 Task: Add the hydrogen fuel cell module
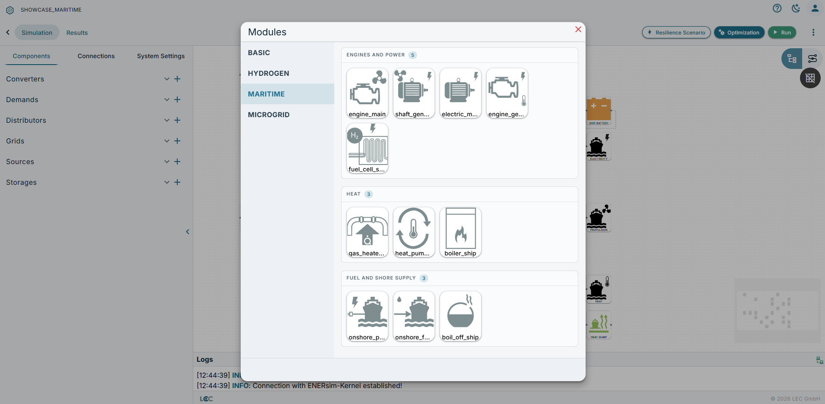point(367,148)
